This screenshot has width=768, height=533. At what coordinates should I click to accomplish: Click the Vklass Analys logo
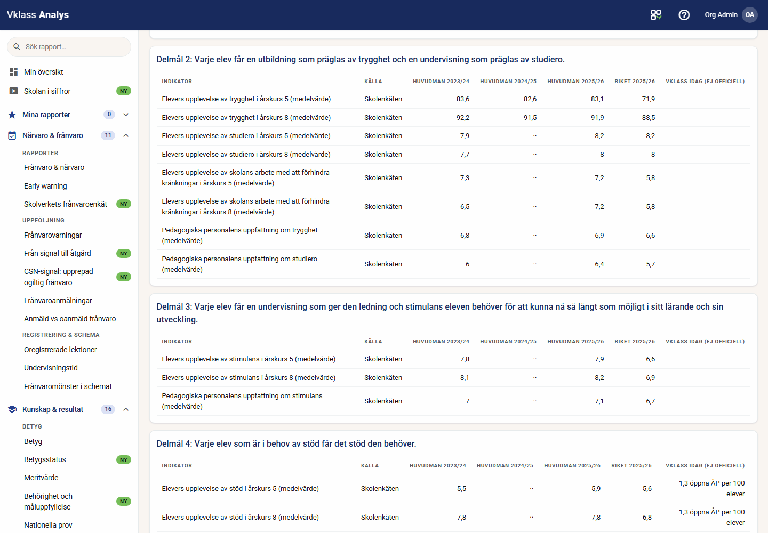[x=38, y=15]
